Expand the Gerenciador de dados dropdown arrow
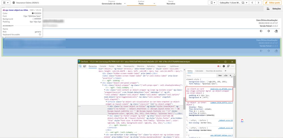This screenshot has width=283, height=138. coord(125,3)
